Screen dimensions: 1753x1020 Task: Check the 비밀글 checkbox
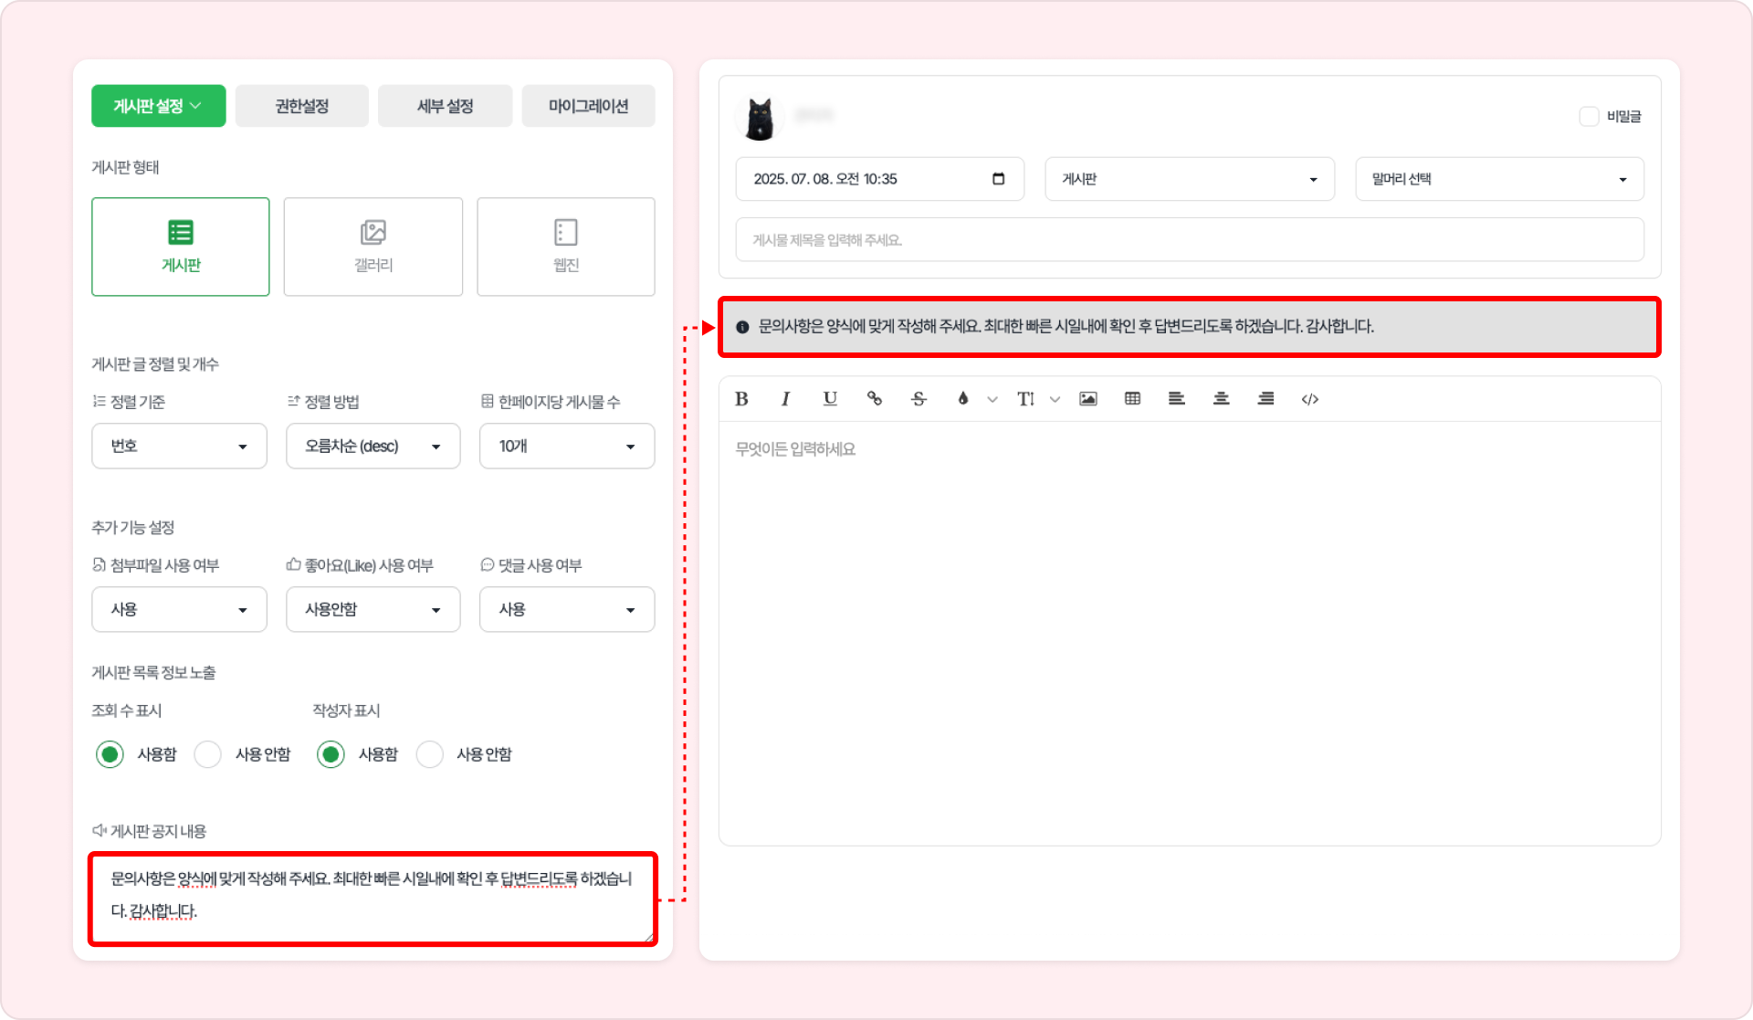pyautogui.click(x=1589, y=117)
